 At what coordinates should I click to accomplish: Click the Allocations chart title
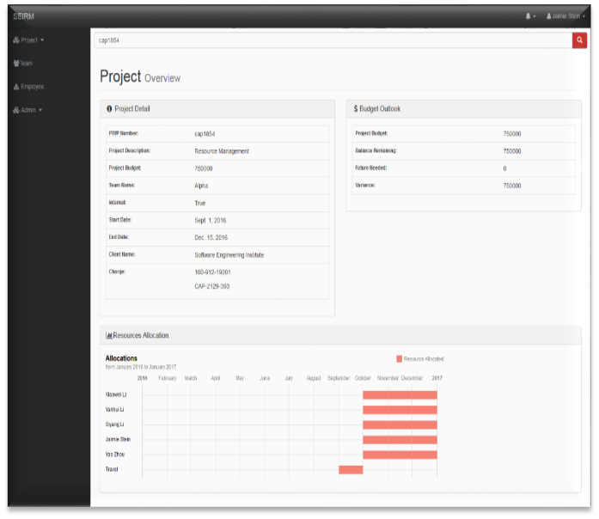click(x=121, y=358)
